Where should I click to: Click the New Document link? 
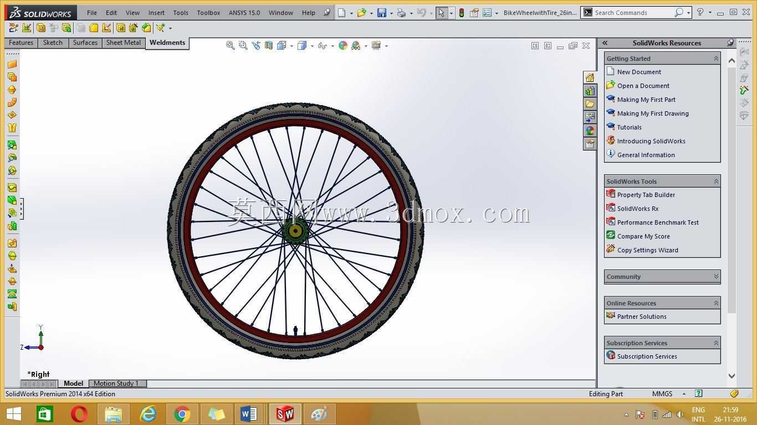tap(639, 71)
